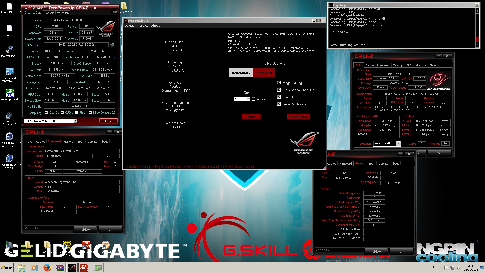Open volume control in system tray
Screen dimensions: 485x273
pyautogui.click(x=458, y=268)
